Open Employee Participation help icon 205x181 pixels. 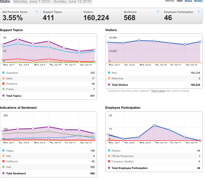tap(199, 12)
